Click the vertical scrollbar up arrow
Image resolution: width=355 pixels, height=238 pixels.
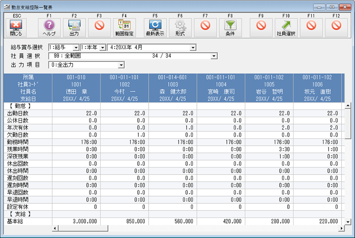click(348, 106)
